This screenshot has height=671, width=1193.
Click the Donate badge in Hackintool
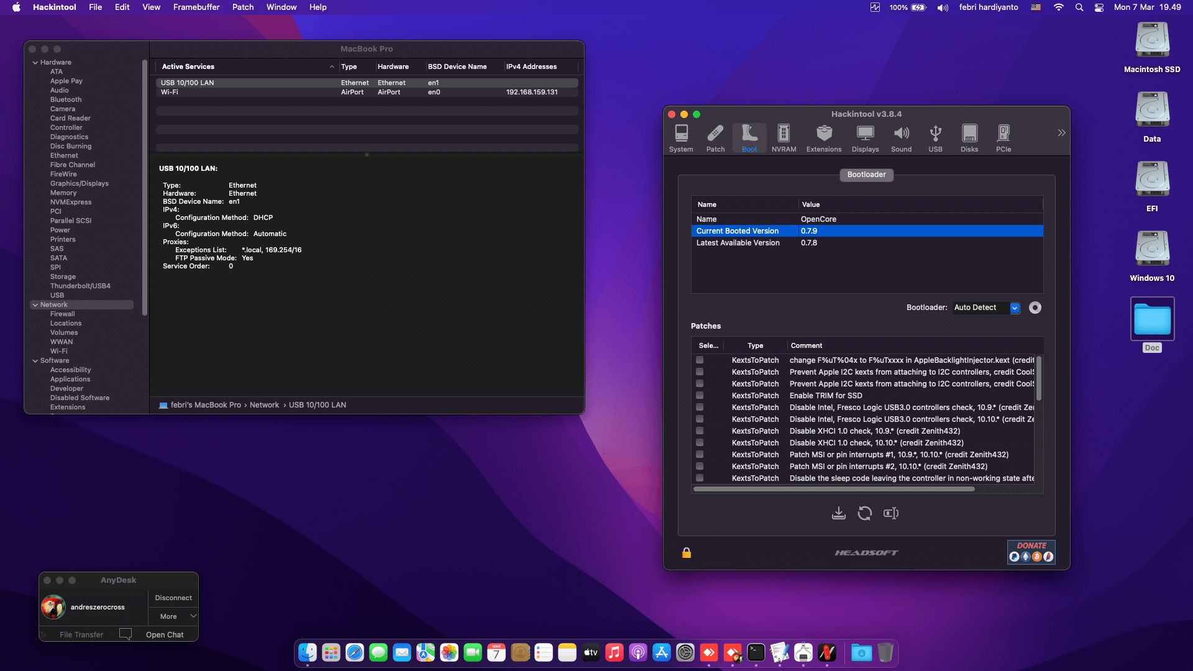click(x=1031, y=552)
